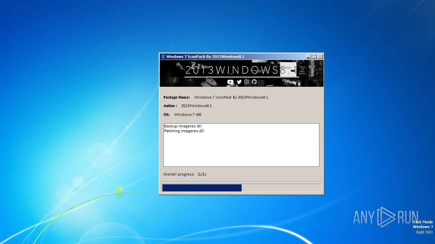
Task: Click the "Author :" label
Action: click(x=170, y=106)
